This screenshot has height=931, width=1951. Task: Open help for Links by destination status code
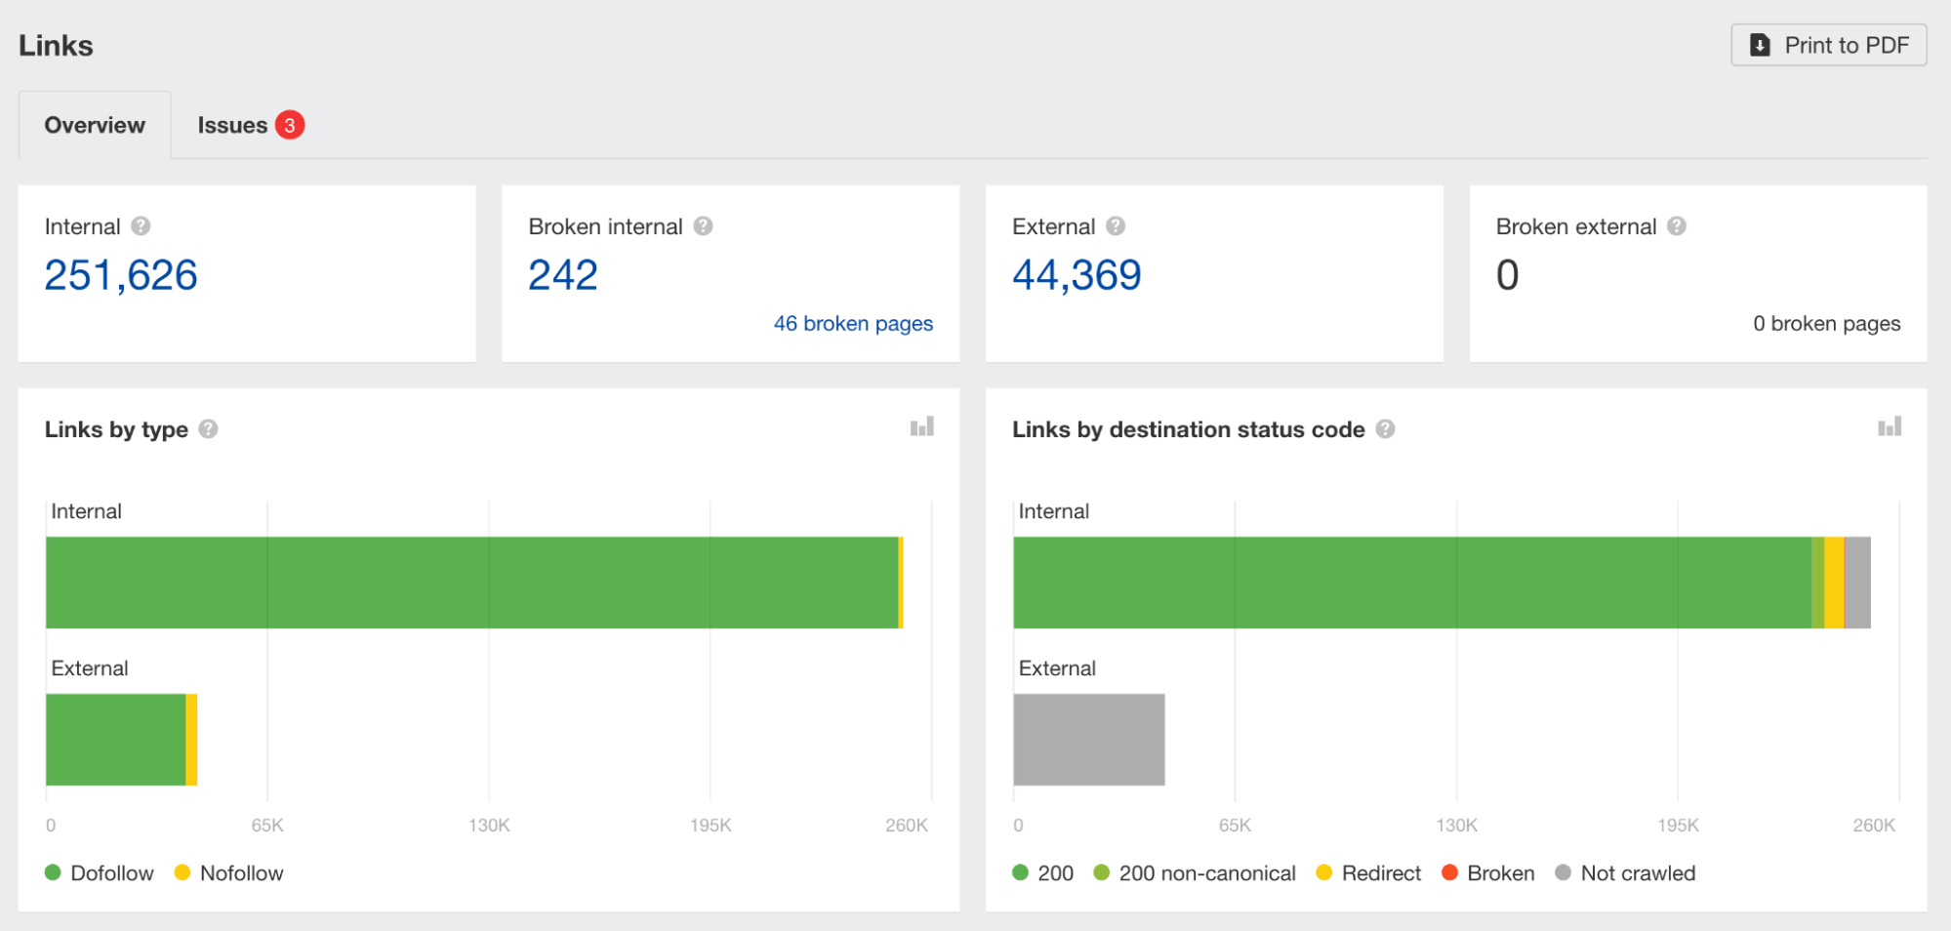(x=1385, y=429)
